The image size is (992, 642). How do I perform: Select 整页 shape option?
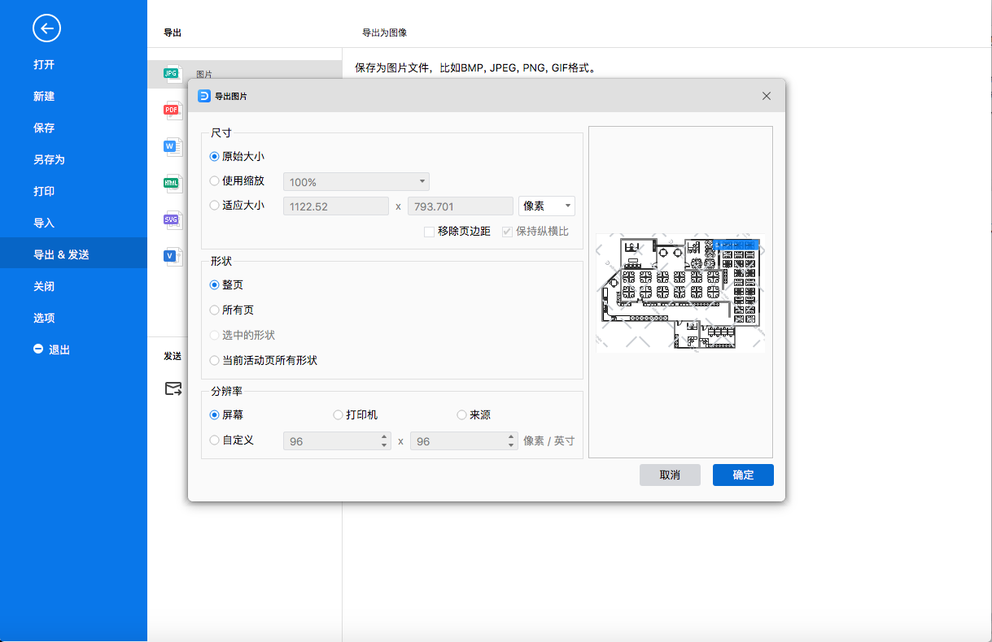(215, 284)
